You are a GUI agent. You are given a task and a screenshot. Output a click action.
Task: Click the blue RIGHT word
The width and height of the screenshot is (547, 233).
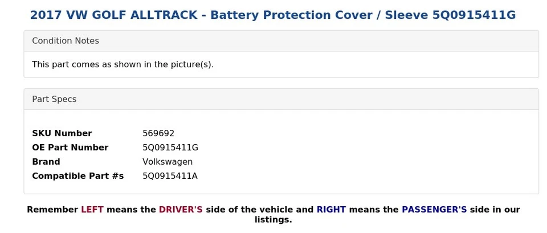(331, 210)
